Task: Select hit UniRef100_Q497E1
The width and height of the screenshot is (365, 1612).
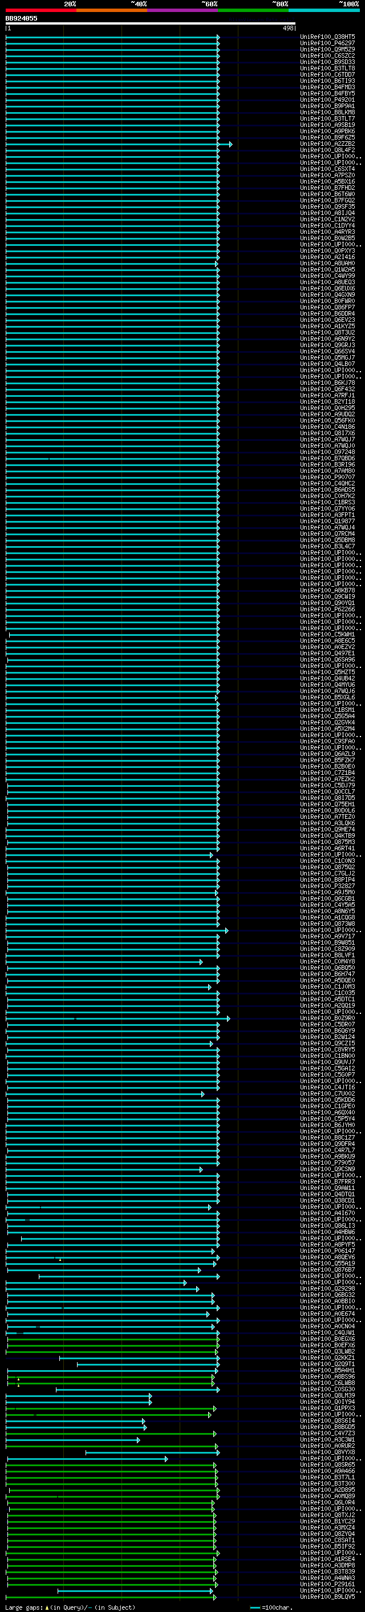Action: [327, 653]
